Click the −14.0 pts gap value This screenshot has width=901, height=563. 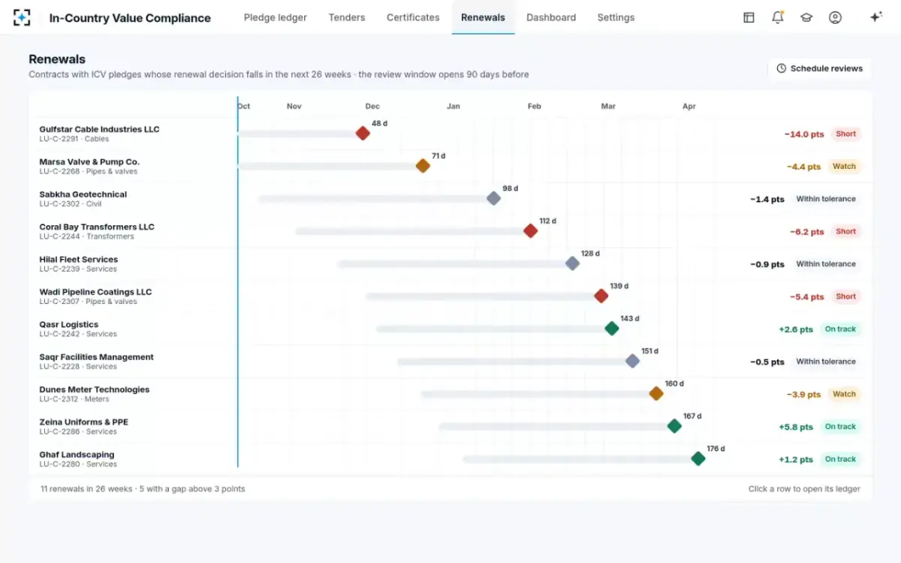tap(804, 134)
